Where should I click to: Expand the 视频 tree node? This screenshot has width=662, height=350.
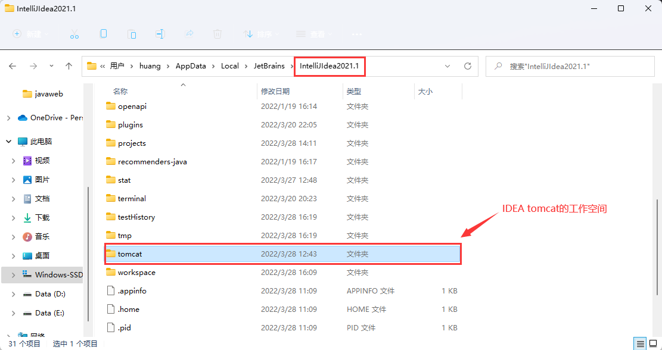[14, 161]
